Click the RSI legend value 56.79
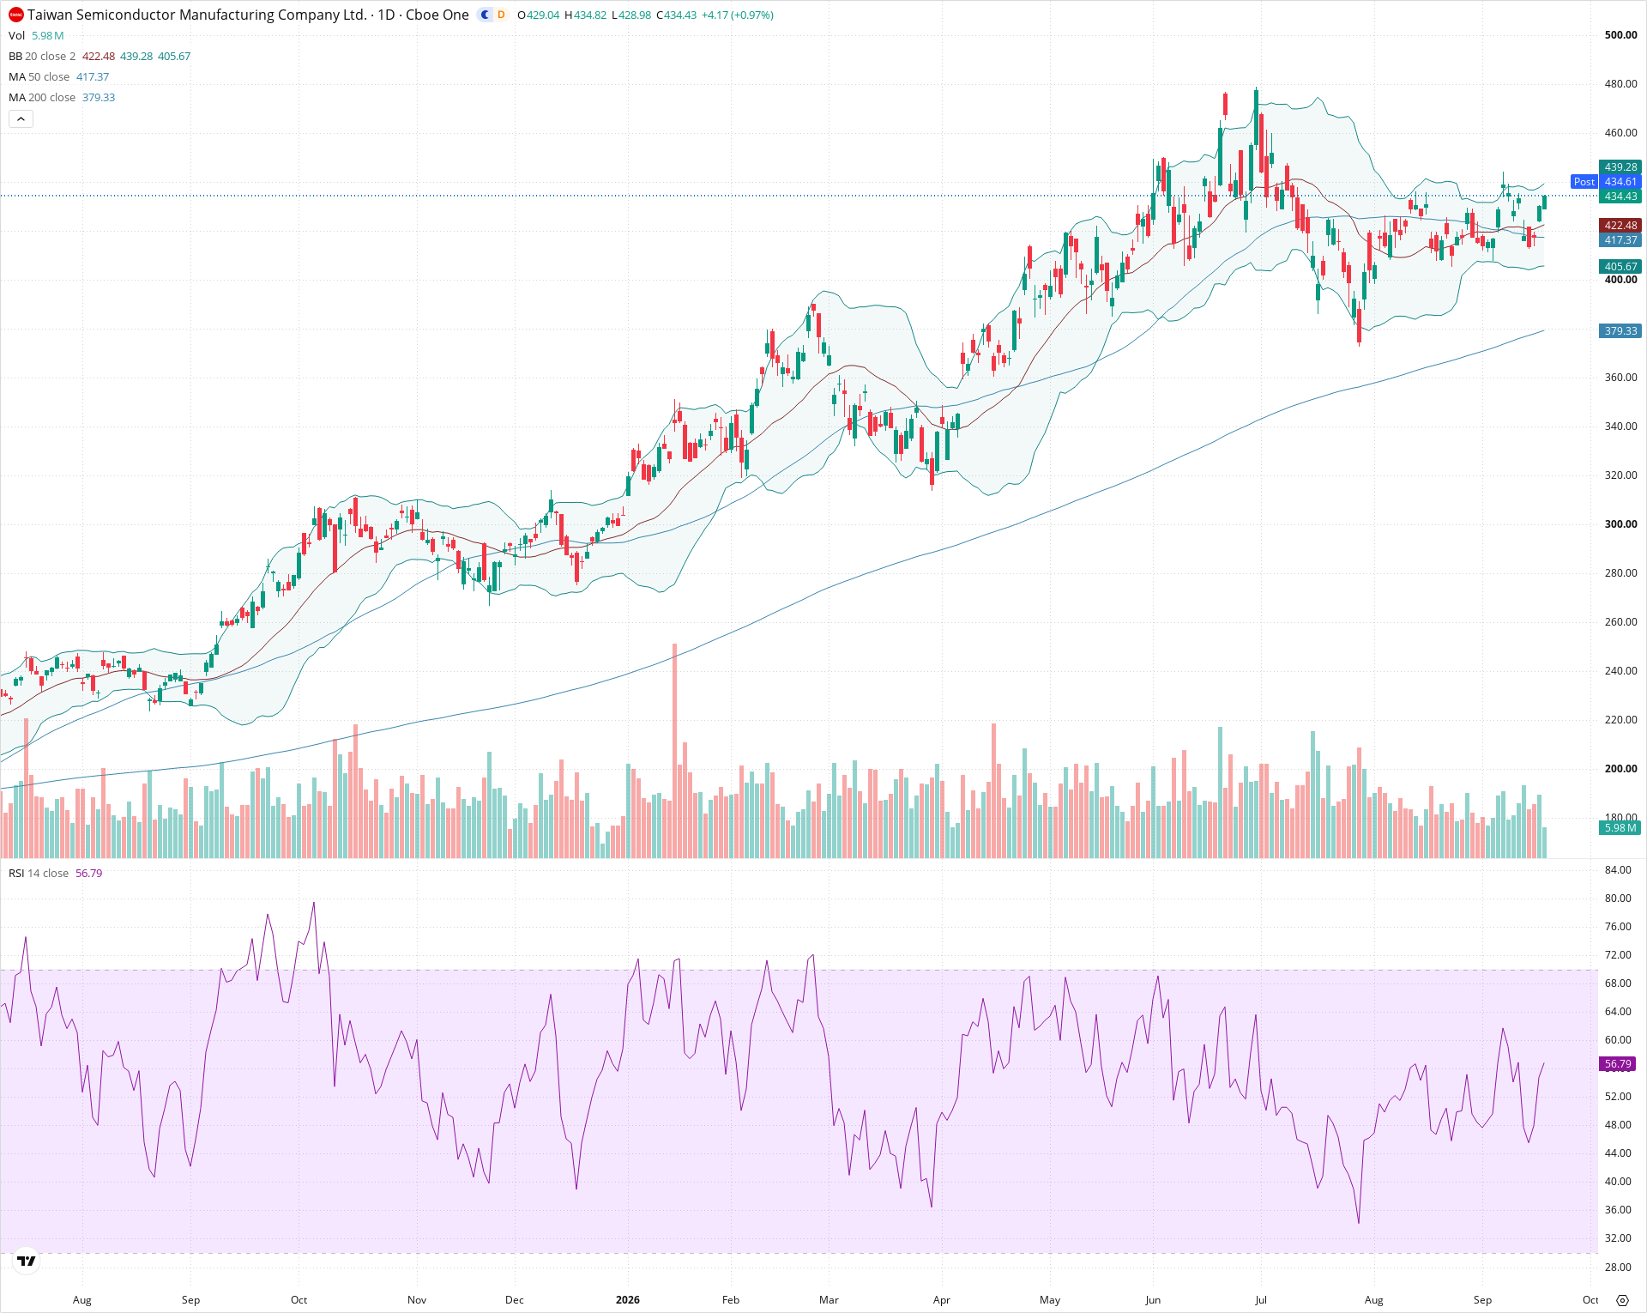 point(89,873)
